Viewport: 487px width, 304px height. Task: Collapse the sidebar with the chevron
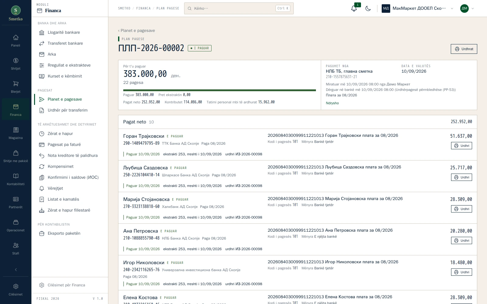pyautogui.click(x=16, y=269)
